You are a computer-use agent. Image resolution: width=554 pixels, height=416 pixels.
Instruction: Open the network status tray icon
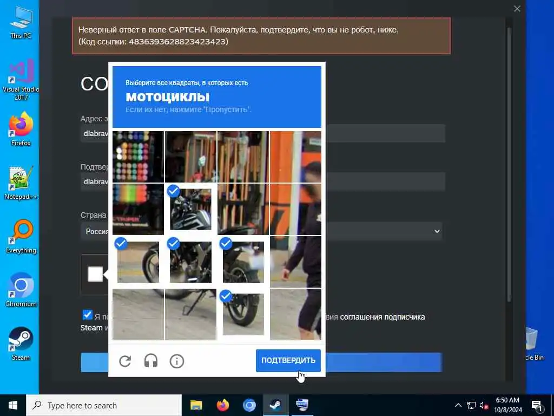click(471, 405)
